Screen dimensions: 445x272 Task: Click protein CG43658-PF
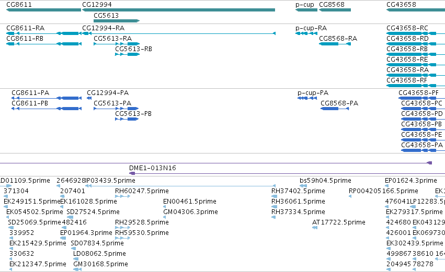click(421, 98)
